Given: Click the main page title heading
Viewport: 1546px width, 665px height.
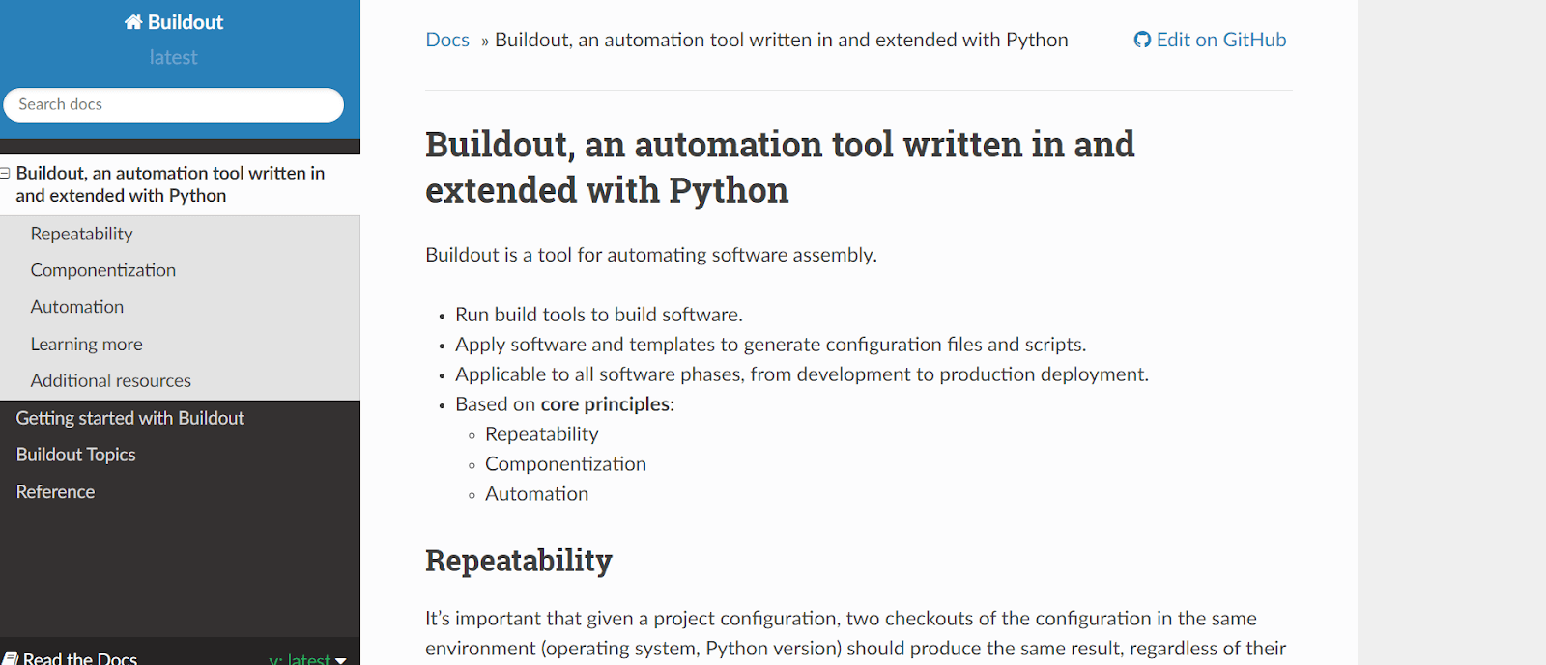Looking at the screenshot, I should [x=779, y=167].
